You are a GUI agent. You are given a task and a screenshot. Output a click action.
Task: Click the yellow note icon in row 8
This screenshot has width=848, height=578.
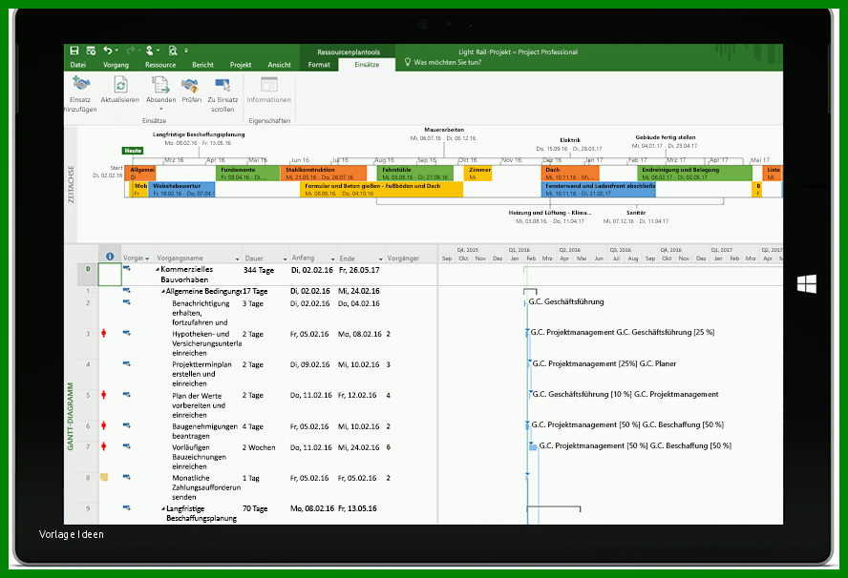tap(104, 477)
